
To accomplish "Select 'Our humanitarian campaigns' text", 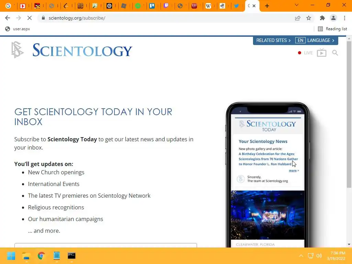I will pos(65,219).
